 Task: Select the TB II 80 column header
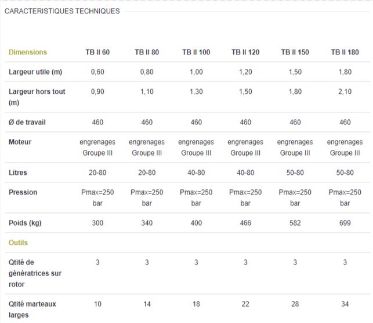click(147, 52)
